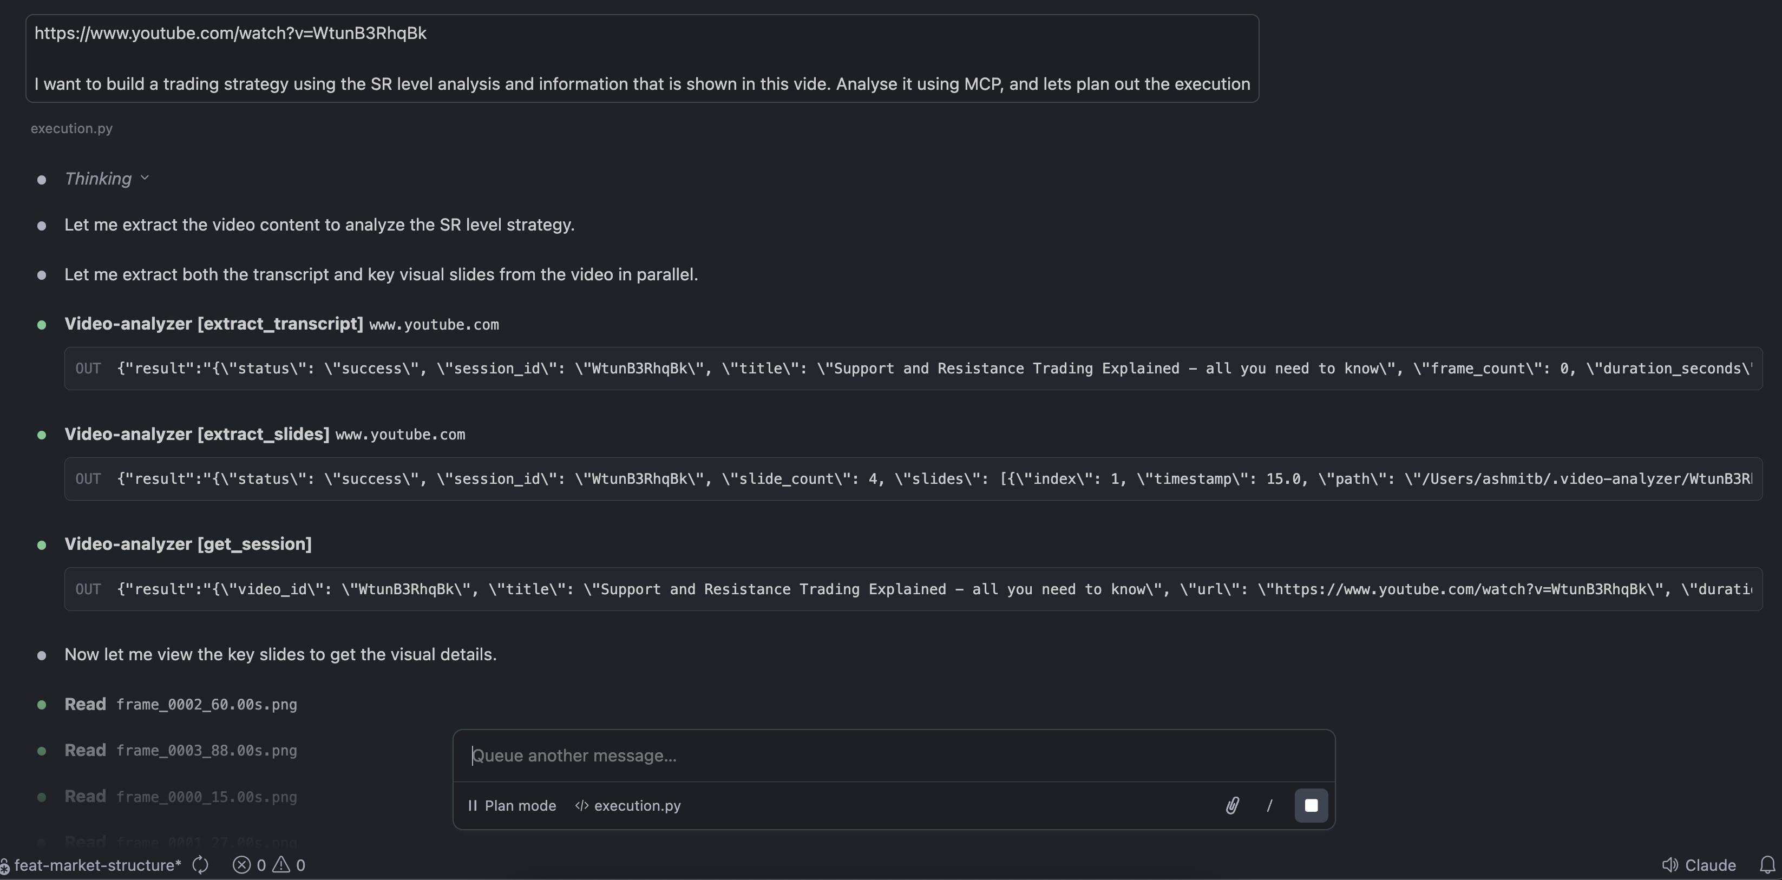The width and height of the screenshot is (1782, 880).
Task: Click the Queue another message input field
Action: 893,756
